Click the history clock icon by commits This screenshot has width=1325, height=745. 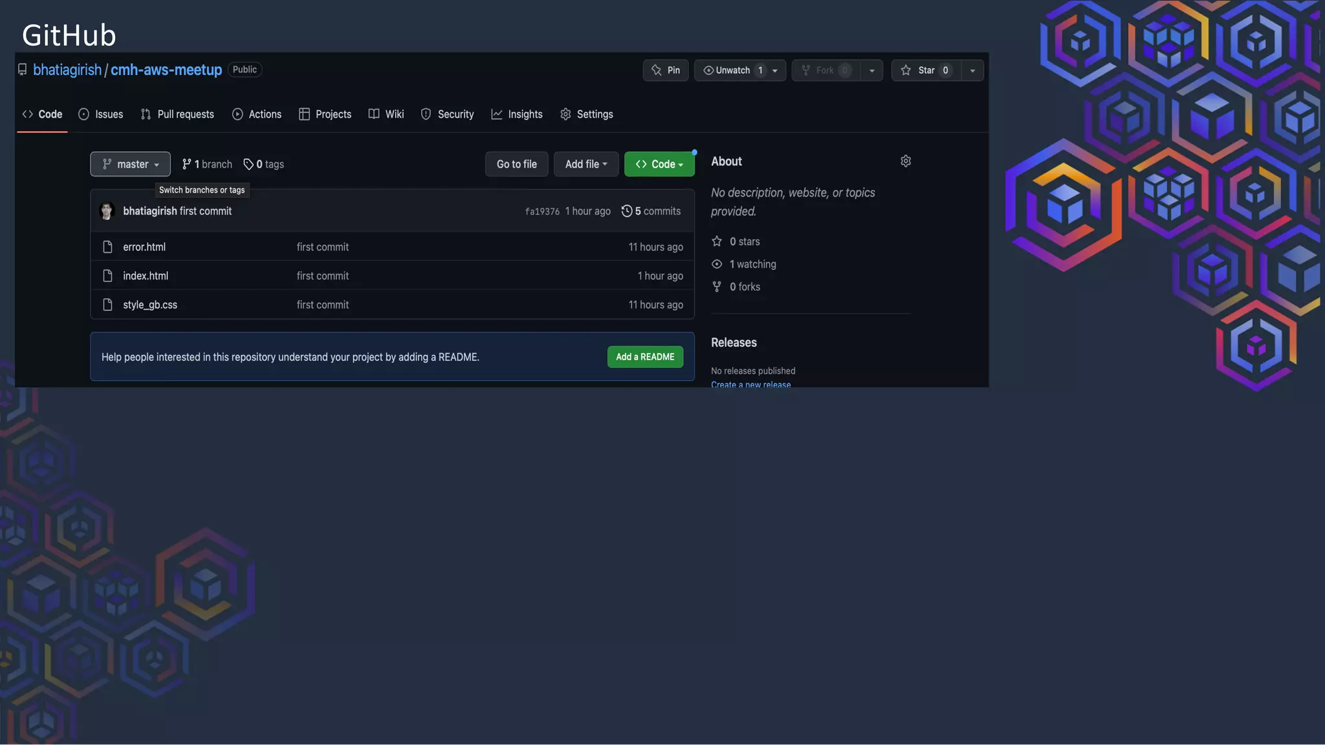[x=626, y=211]
